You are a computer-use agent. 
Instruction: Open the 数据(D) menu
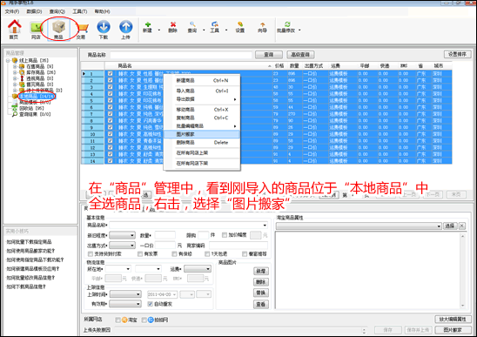tap(34, 11)
